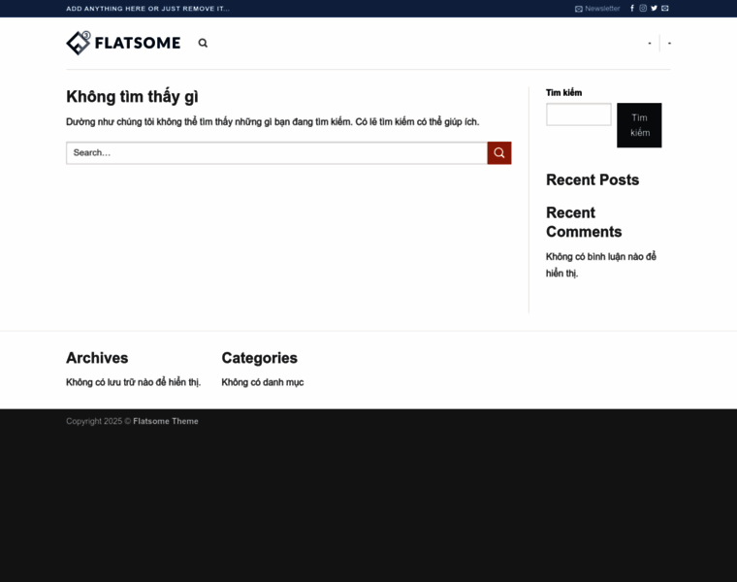The width and height of the screenshot is (737, 582).
Task: Open the Instagram social icon
Action: coord(643,8)
